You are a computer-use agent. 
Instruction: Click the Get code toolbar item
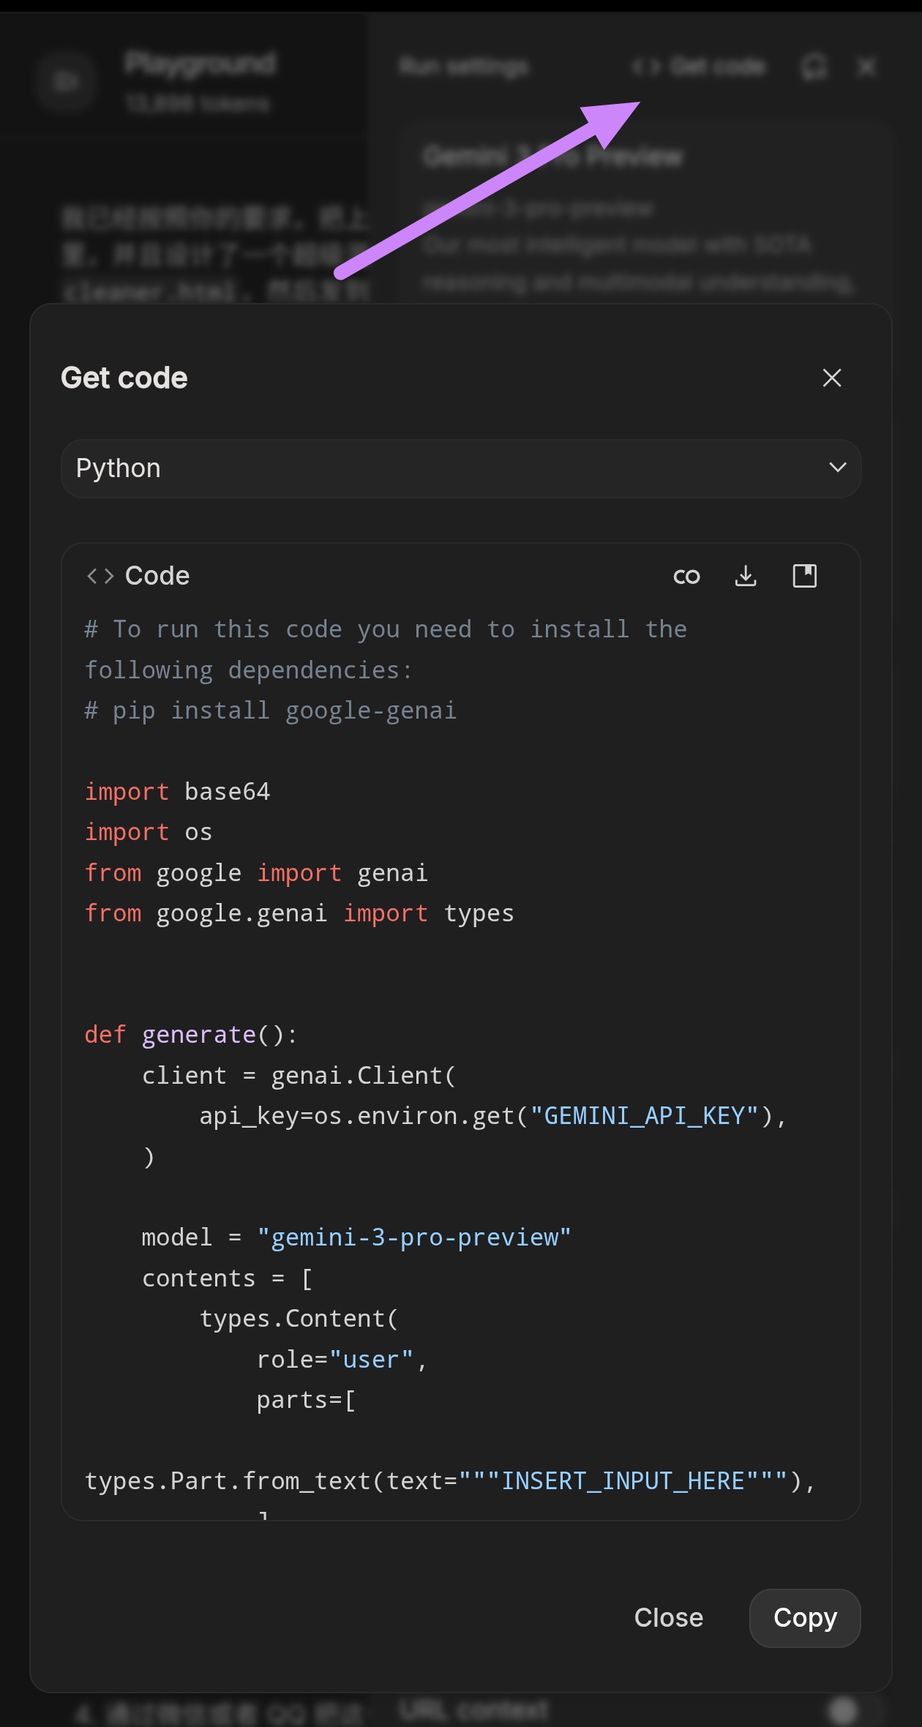click(699, 67)
